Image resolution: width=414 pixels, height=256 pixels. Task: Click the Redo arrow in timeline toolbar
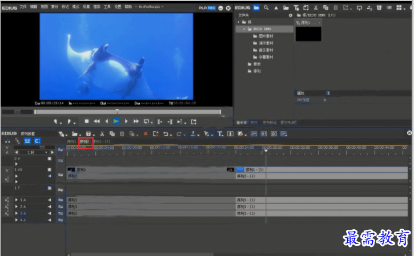179,134
